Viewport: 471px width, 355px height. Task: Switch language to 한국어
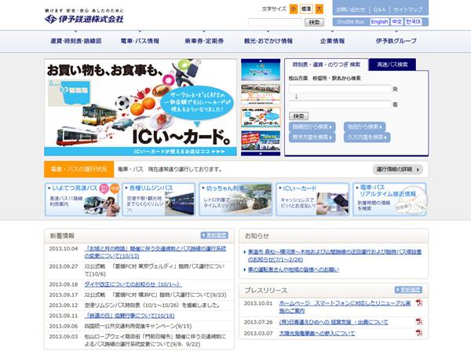coord(414,22)
